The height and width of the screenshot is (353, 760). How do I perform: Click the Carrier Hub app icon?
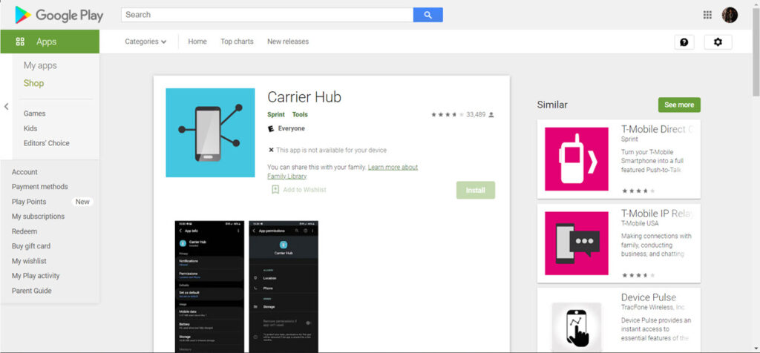tap(210, 133)
